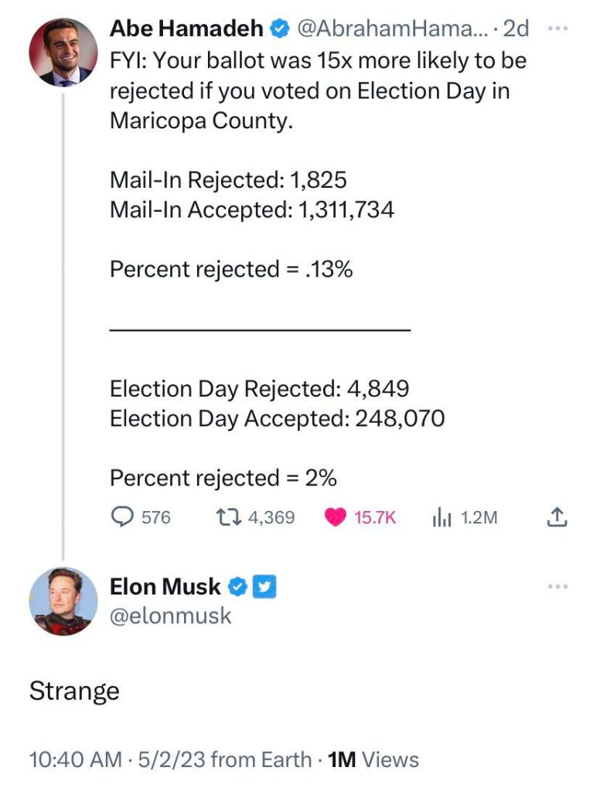Click the Elon Musk display name
The image size is (600, 791).
(x=165, y=587)
